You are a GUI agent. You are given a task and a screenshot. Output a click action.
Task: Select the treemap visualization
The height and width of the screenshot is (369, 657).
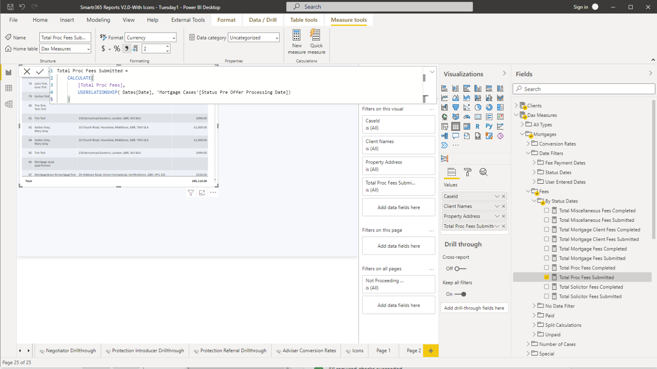pyautogui.click(x=500, y=107)
